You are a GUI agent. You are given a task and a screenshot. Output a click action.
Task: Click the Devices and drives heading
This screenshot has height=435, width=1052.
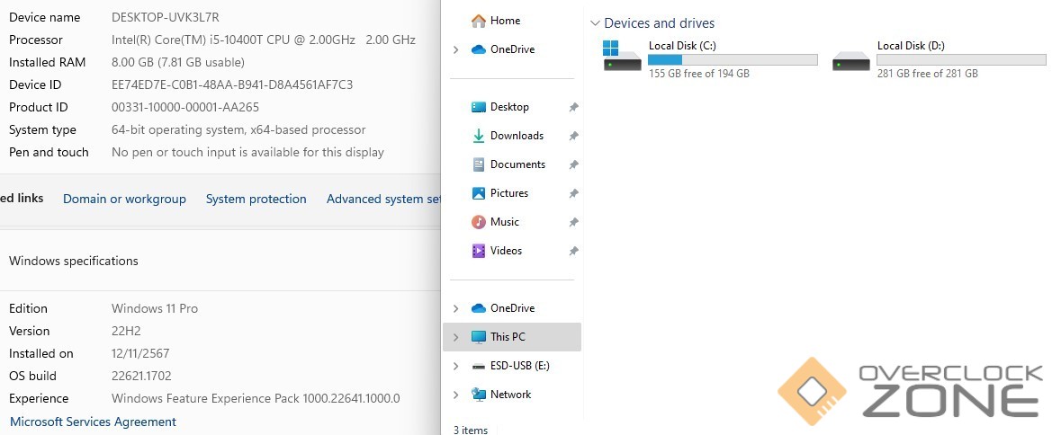click(x=660, y=23)
